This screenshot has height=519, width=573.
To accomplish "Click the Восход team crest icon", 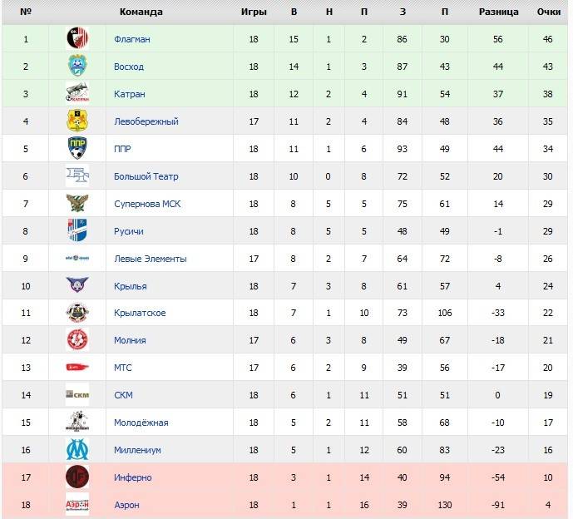I will 77,67.
